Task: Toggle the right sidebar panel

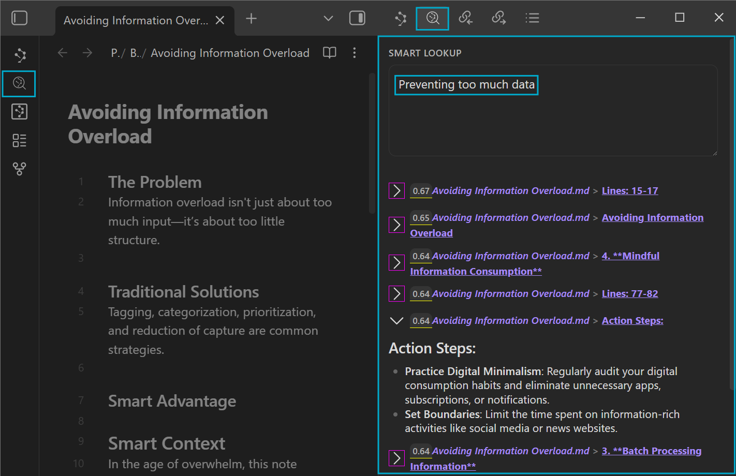Action: pos(357,19)
